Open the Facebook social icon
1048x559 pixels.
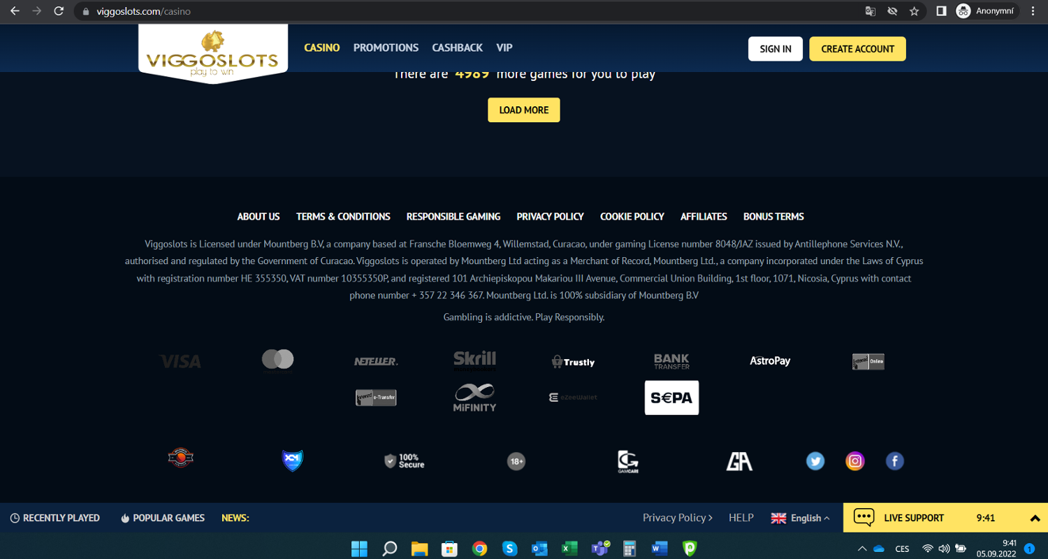coord(894,461)
